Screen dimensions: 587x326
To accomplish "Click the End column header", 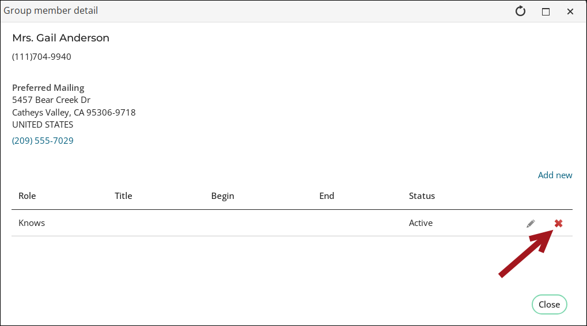I will (x=327, y=195).
